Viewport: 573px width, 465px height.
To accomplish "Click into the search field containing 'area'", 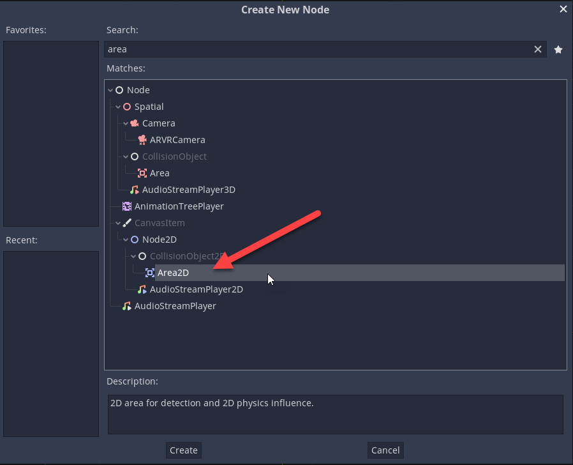I will (319, 50).
